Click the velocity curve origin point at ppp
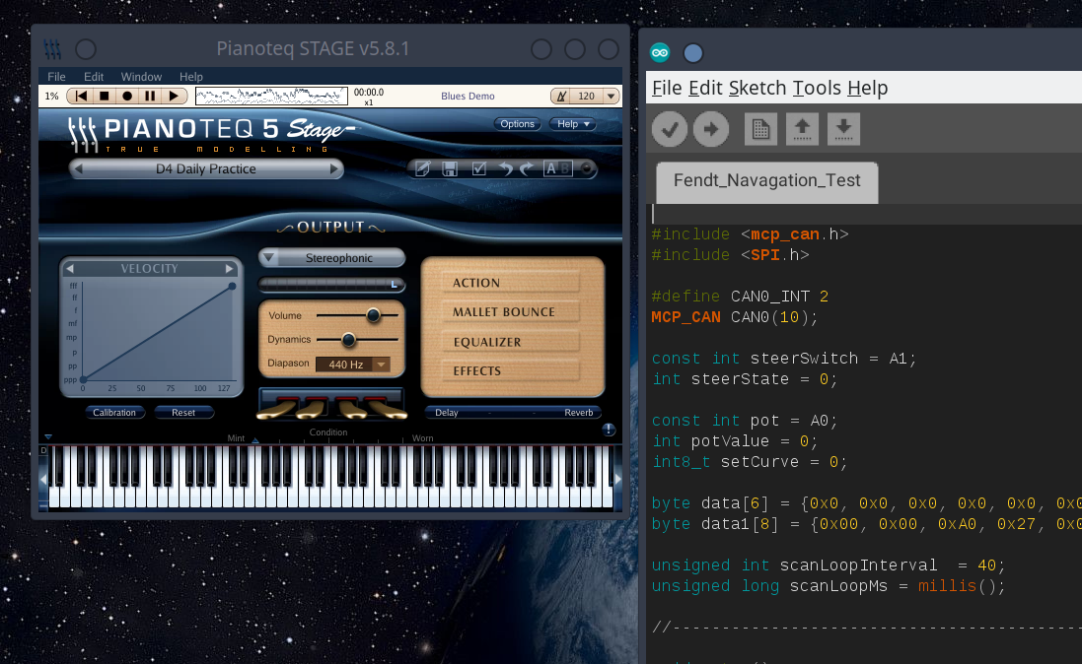Viewport: 1082px width, 664px height. (83, 379)
